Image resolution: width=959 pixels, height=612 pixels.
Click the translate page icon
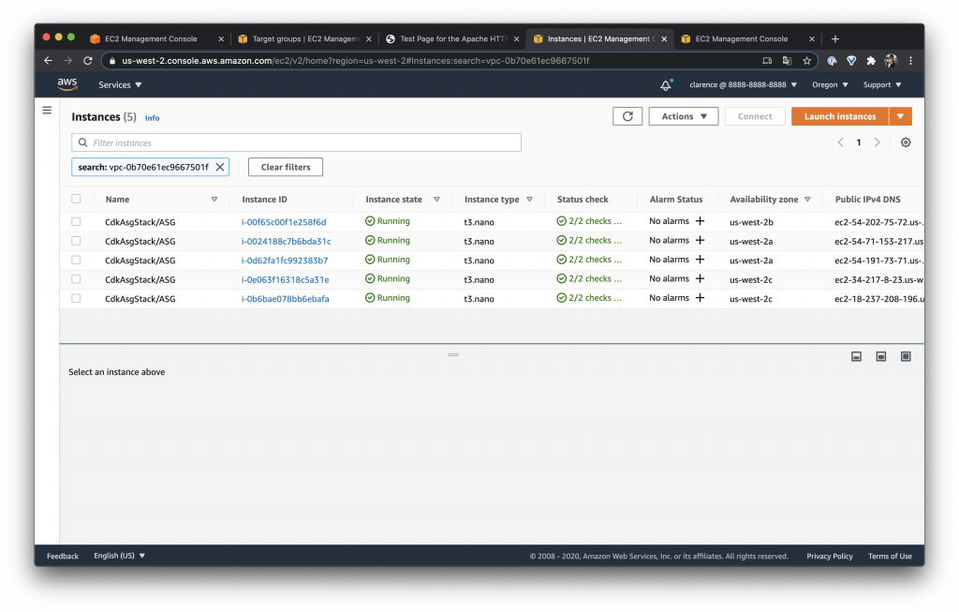click(x=787, y=61)
